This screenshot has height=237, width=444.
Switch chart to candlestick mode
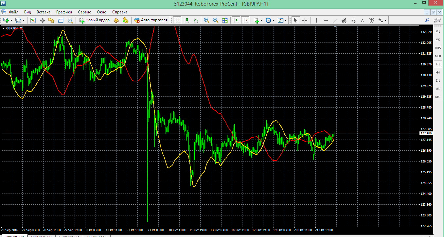pyautogui.click(x=186, y=20)
